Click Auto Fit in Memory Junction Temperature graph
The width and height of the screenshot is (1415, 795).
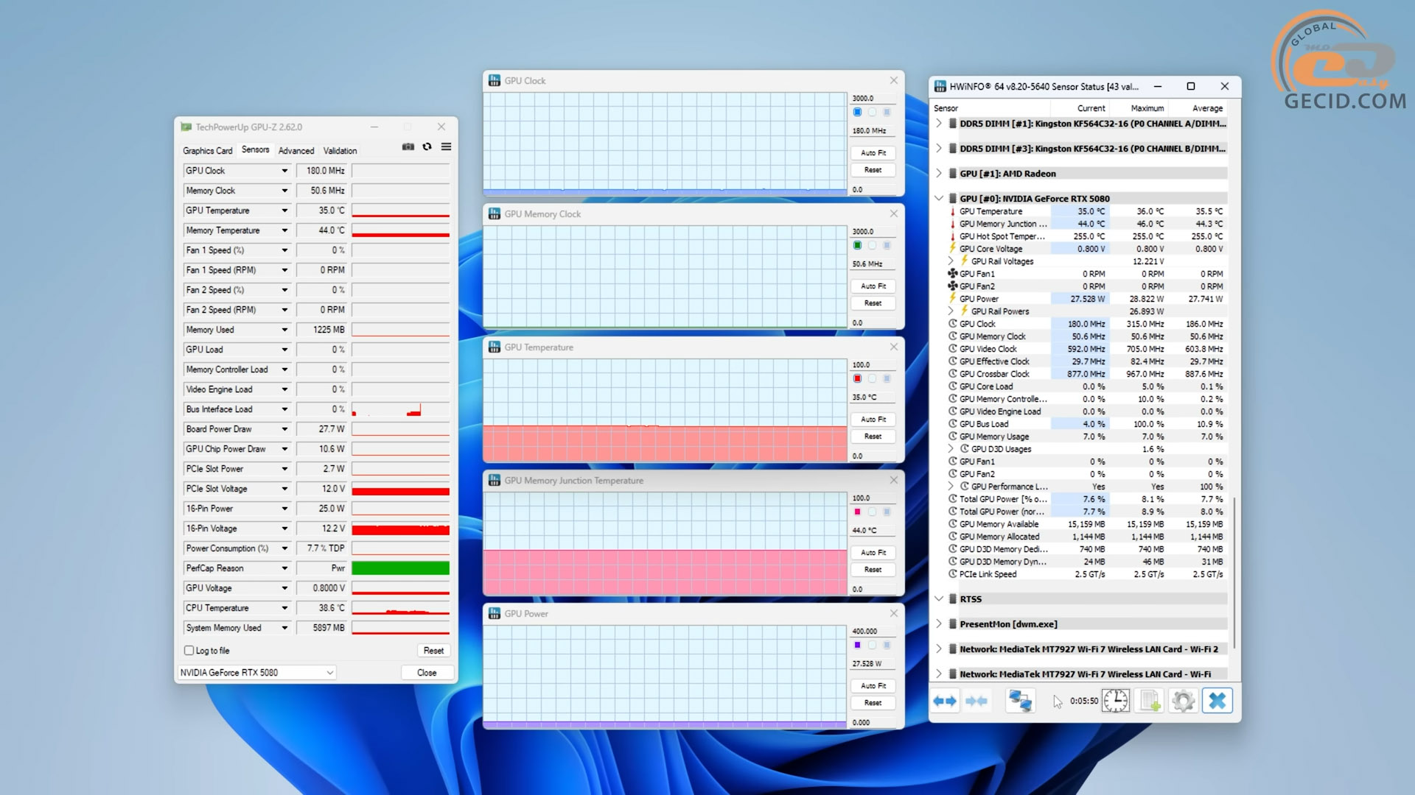coord(873,553)
